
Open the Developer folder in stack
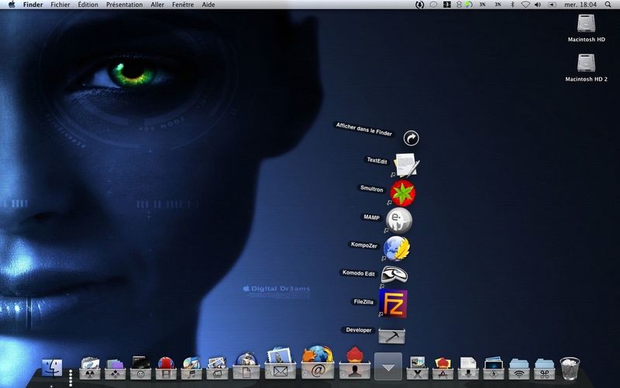[391, 336]
